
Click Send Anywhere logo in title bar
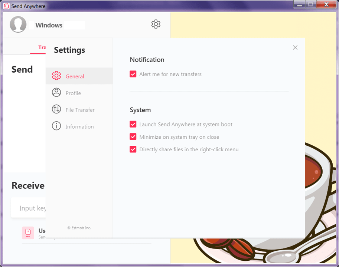[x=6, y=6]
